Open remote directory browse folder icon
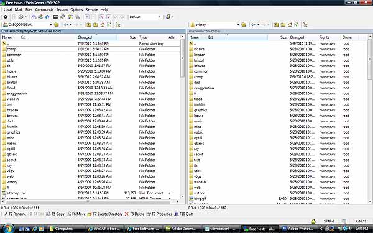The height and width of the screenshot is (233, 373). 244,25
